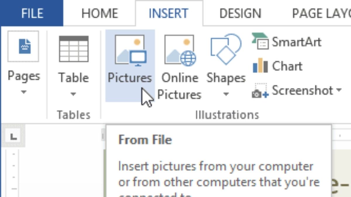The width and height of the screenshot is (351, 197).
Task: Expand the Pages dropdown arrow
Action: pyautogui.click(x=23, y=92)
